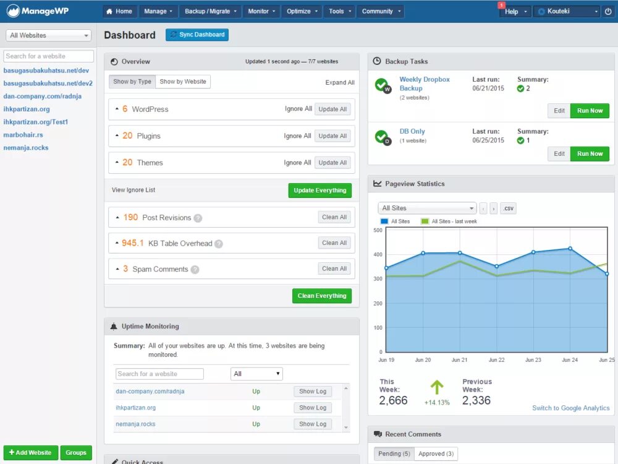618x464 pixels.
Task: Click the uptime Search for a website field
Action: 159,374
